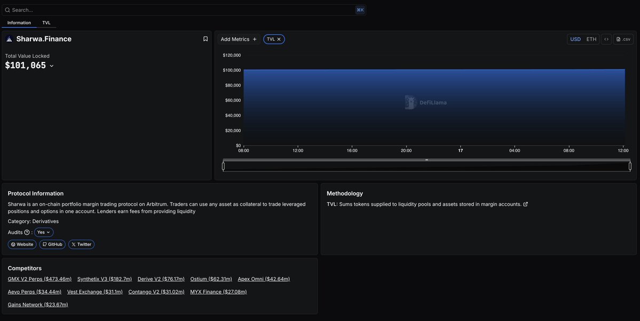
Task: Click the search magnifier icon
Action: click(7, 10)
